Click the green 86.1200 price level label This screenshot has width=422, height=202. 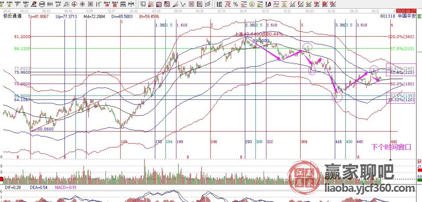pyautogui.click(x=22, y=49)
